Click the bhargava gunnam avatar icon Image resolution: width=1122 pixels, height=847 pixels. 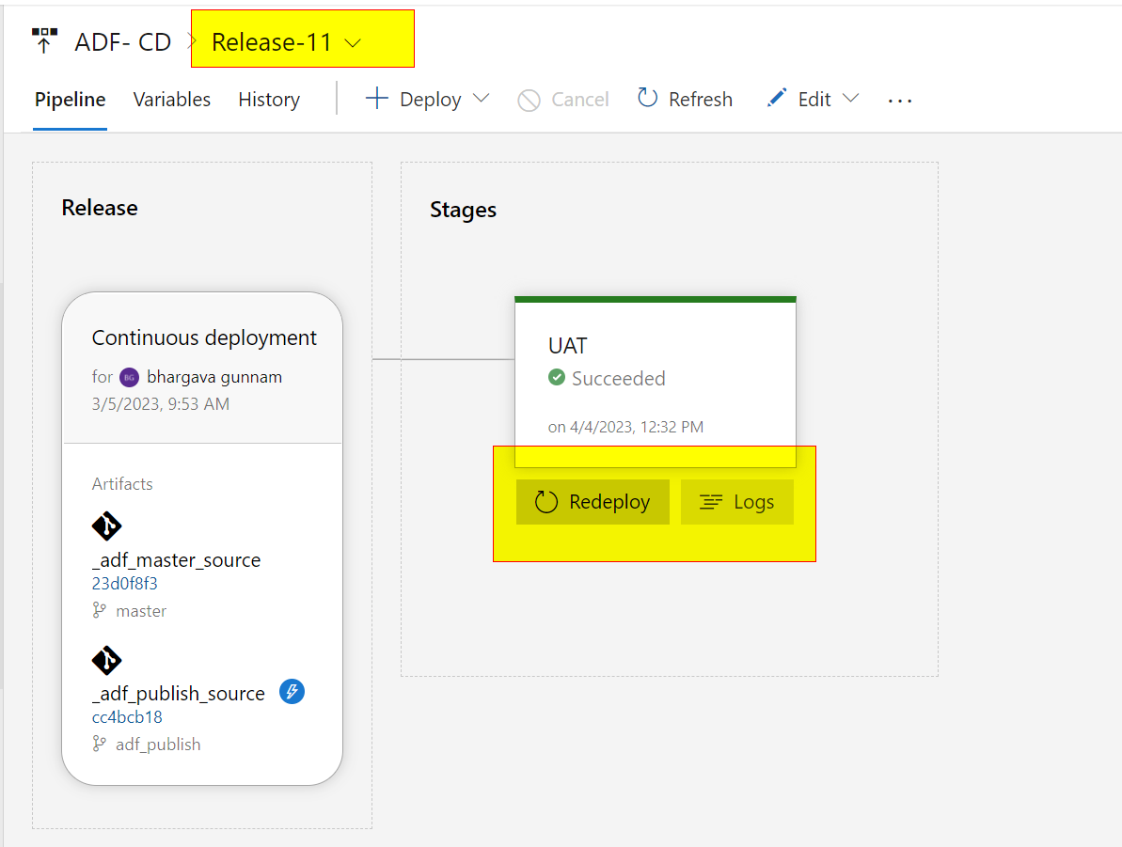coord(129,377)
